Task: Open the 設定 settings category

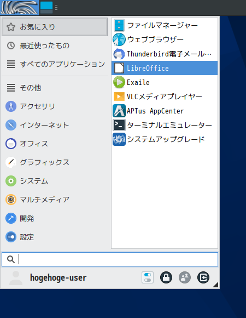Action: (55, 237)
